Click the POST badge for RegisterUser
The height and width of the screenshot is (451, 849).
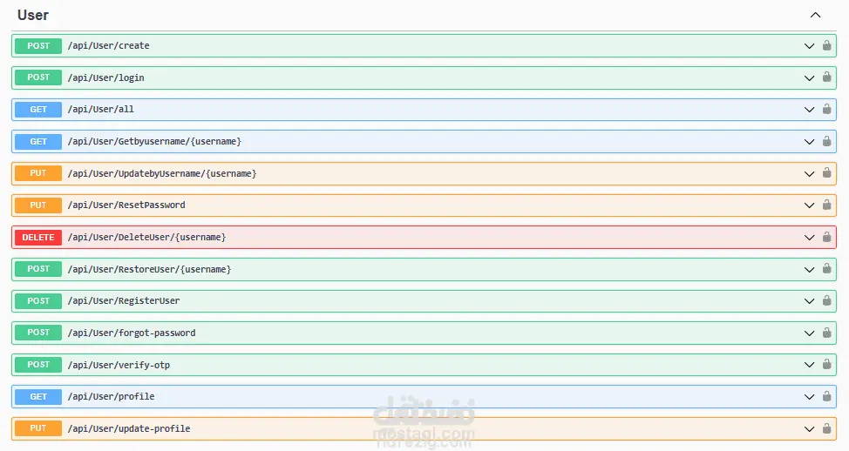(x=37, y=300)
